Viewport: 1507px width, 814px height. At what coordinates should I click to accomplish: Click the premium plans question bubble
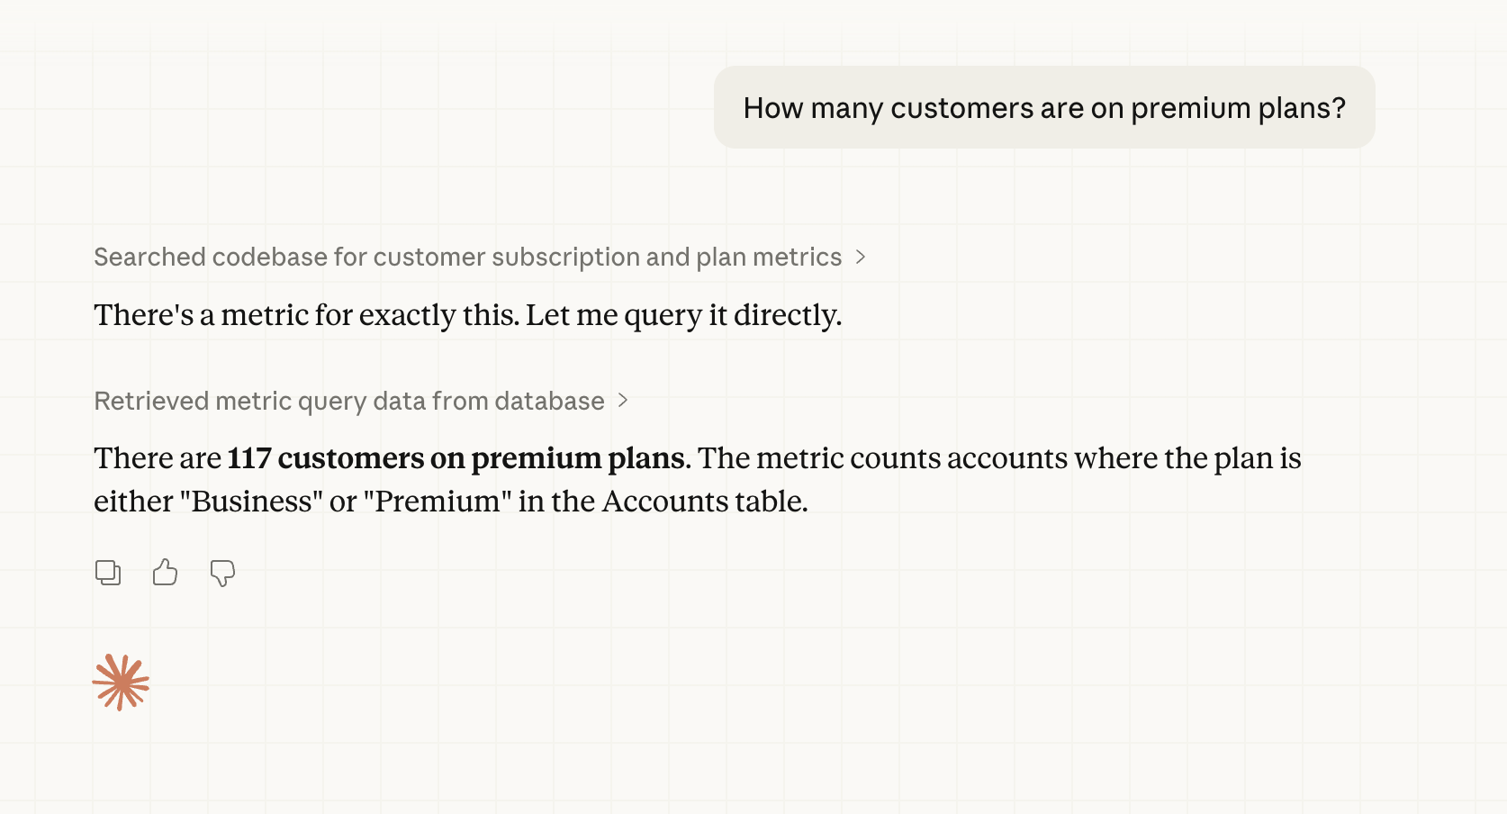click(x=1044, y=107)
